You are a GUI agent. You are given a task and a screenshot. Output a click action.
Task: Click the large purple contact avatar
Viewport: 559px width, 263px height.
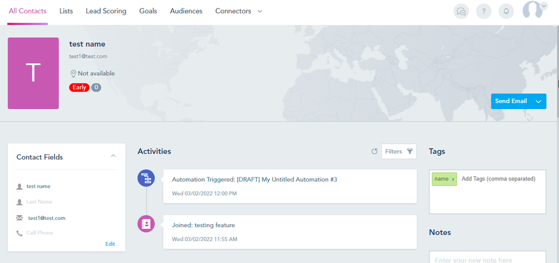[x=33, y=73]
